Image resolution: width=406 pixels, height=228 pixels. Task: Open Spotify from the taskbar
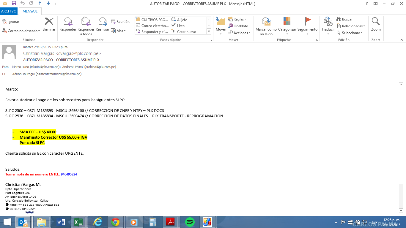click(x=190, y=222)
